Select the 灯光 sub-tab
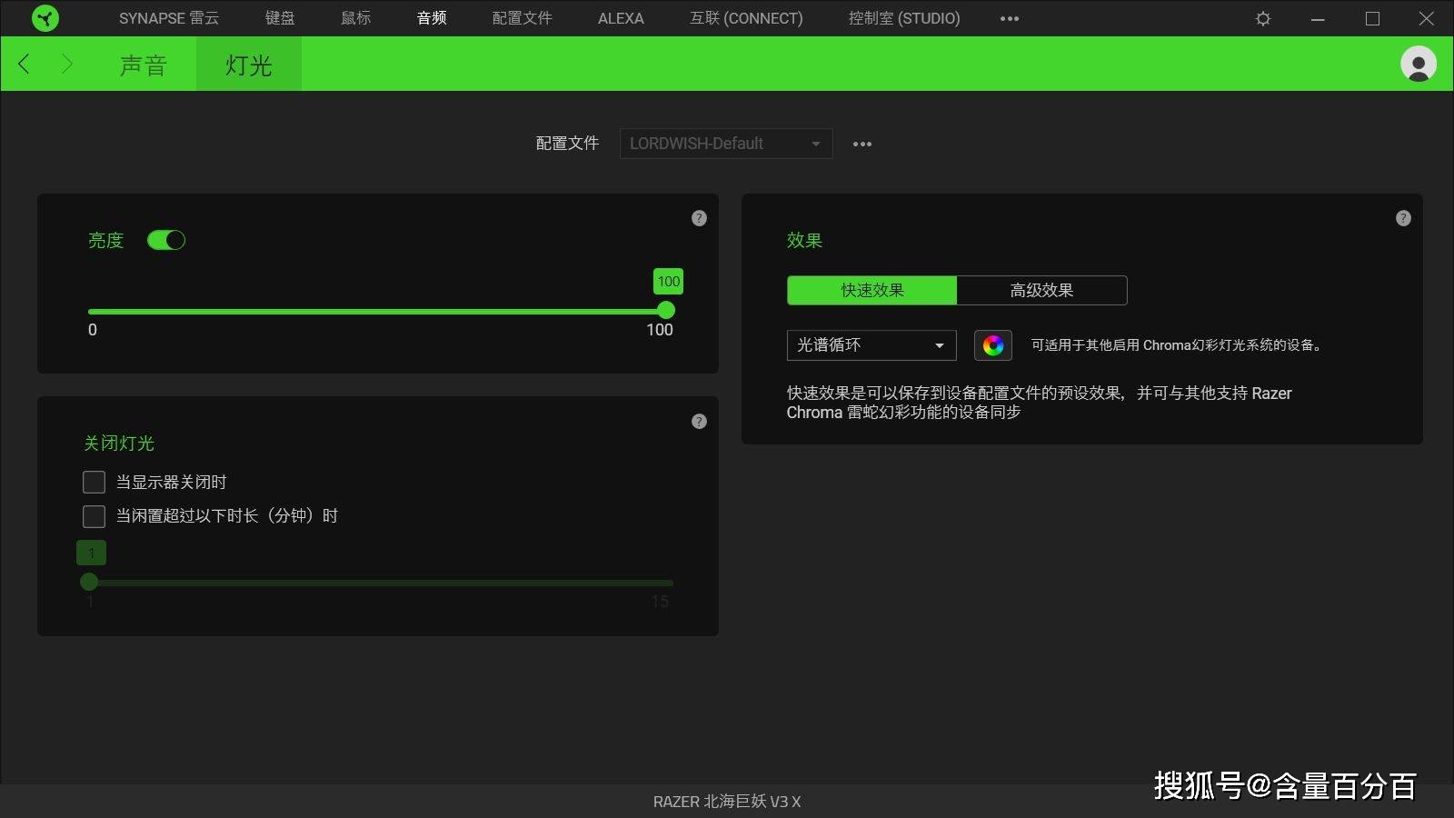 click(x=249, y=65)
